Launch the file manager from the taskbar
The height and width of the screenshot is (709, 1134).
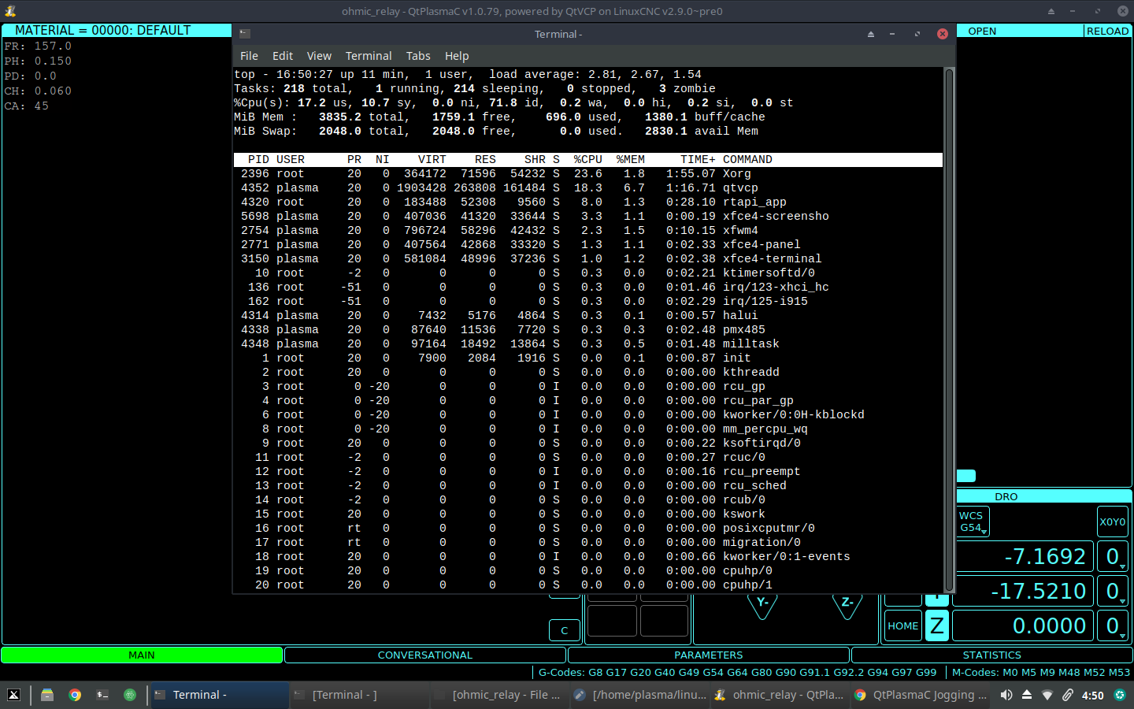[x=47, y=695]
